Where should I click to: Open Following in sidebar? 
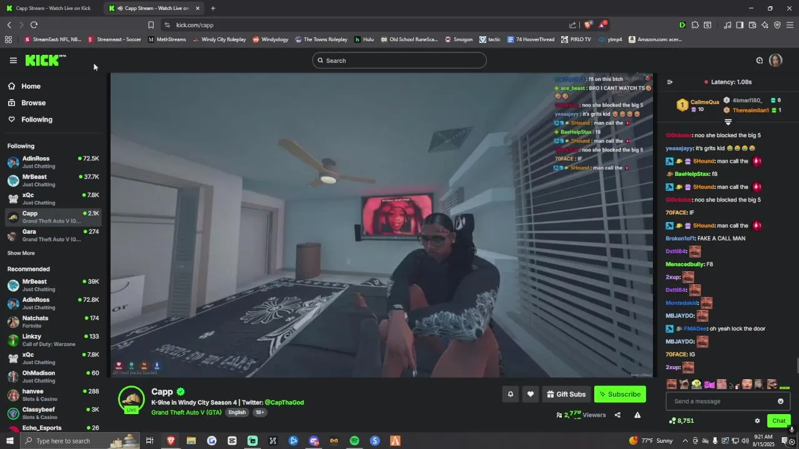point(37,119)
